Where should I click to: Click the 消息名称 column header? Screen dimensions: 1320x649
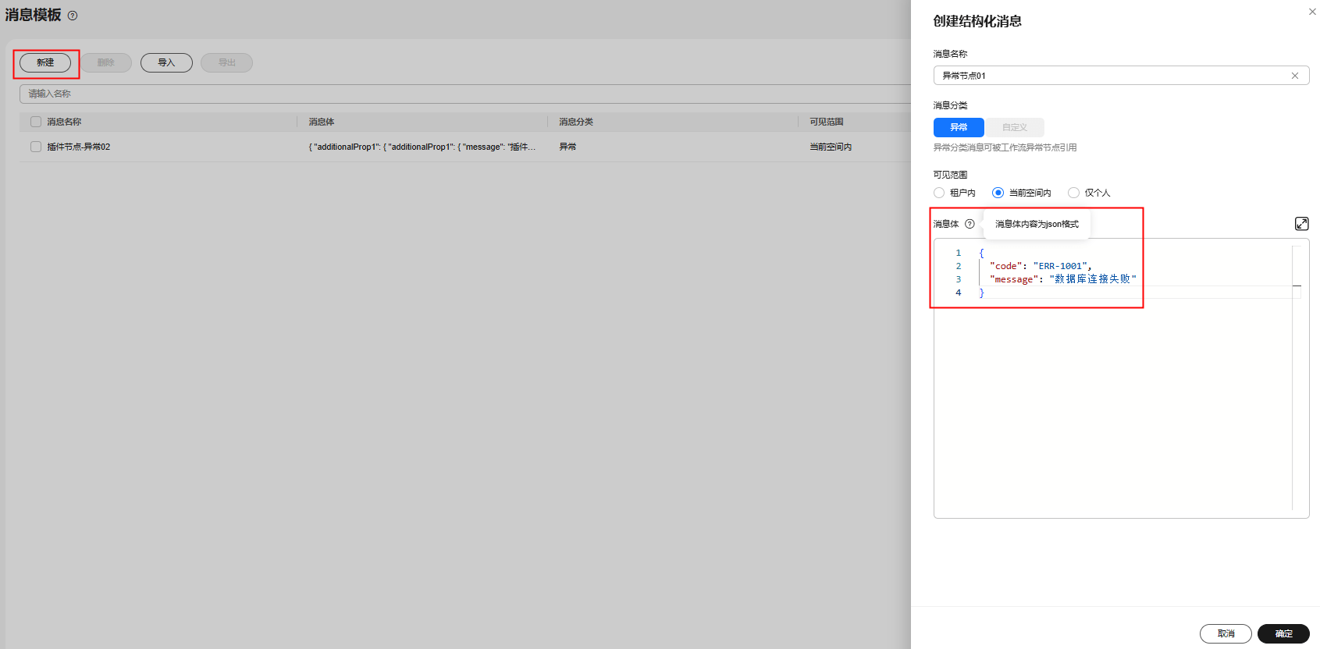[64, 122]
